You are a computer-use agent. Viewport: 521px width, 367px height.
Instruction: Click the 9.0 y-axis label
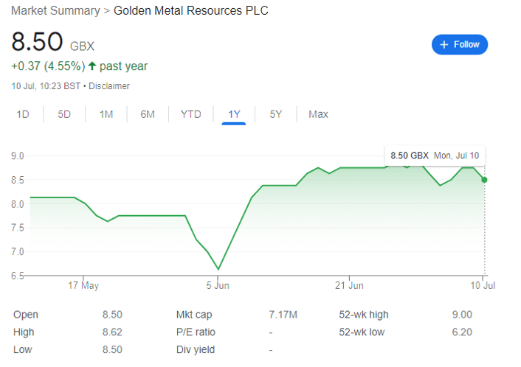pyautogui.click(x=18, y=156)
